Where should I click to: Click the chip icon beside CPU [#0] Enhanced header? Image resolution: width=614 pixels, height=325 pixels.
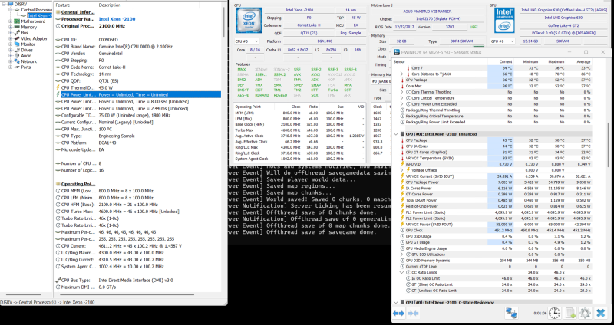tap(403, 134)
